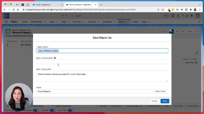The image size is (204, 114).
Task: Click the Report Description text area
Action: 102,76
